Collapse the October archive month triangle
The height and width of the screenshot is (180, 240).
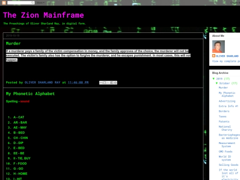(217, 83)
